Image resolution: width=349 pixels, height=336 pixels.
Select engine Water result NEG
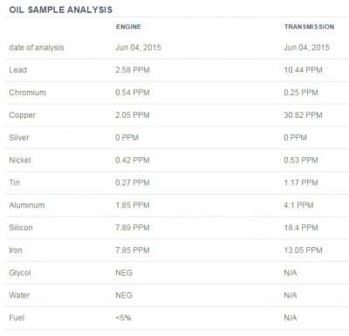pyautogui.click(x=124, y=295)
